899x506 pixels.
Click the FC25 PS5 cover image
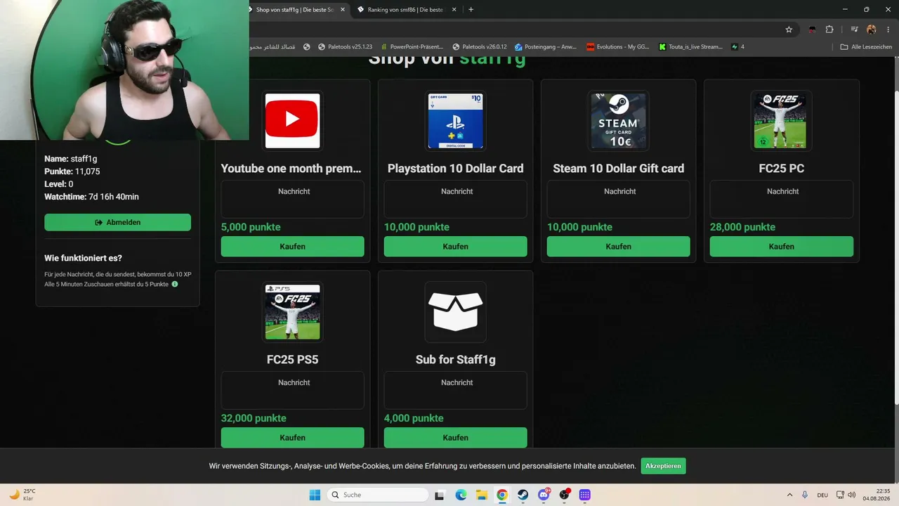click(292, 312)
